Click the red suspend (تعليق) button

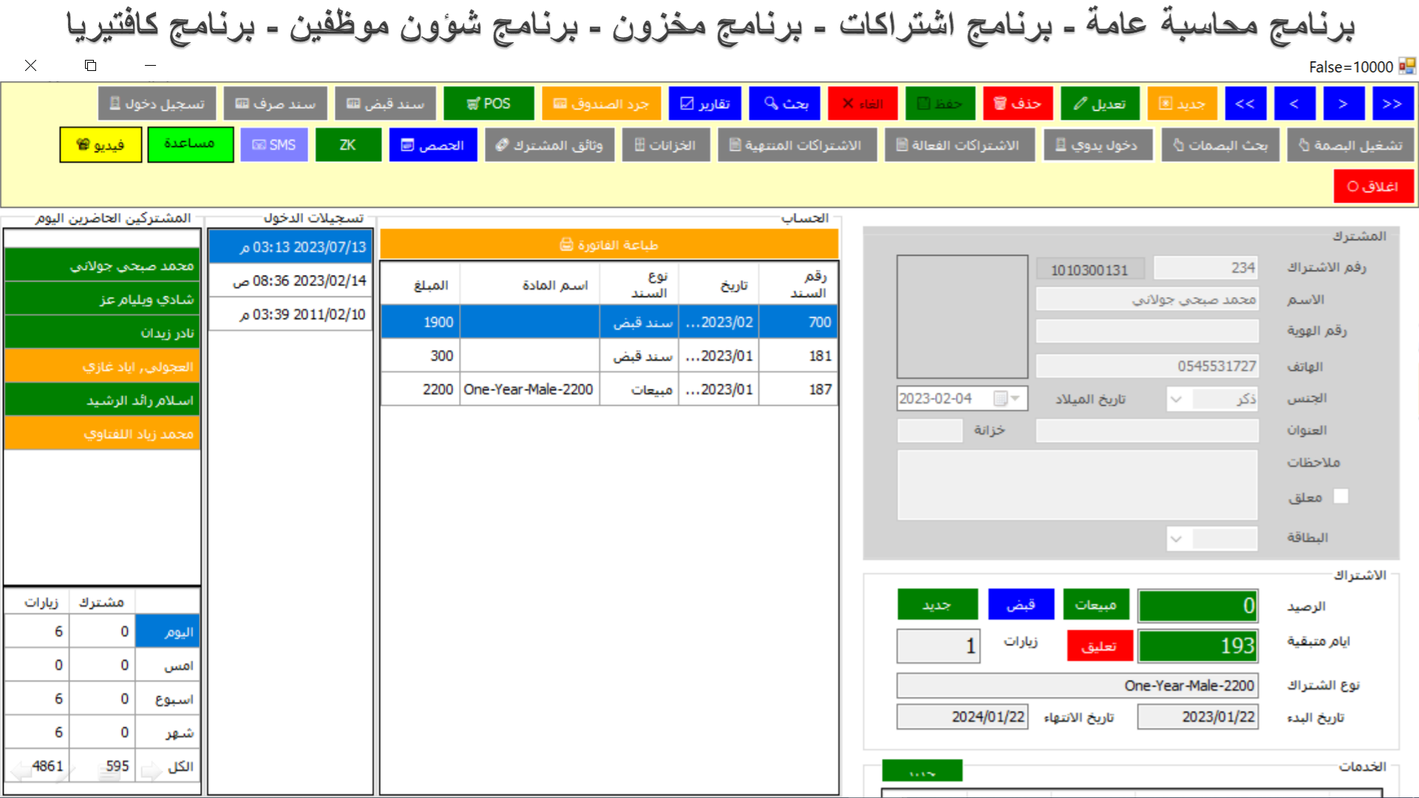tap(1099, 646)
